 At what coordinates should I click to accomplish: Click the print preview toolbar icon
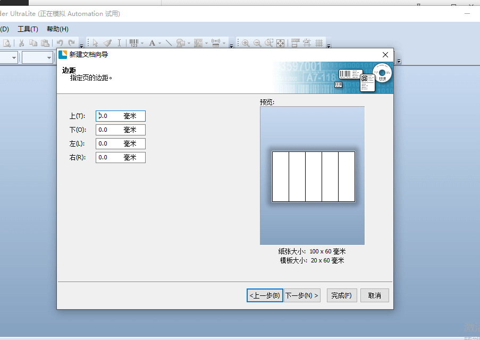pos(7,43)
